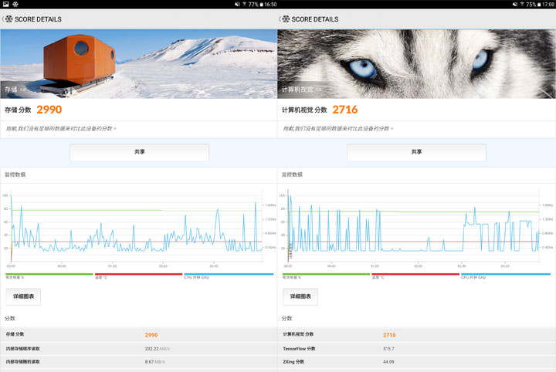Image resolution: width=556 pixels, height=372 pixels.
Task: Tap the snowflake notification icon in status bar
Action: [16, 5]
